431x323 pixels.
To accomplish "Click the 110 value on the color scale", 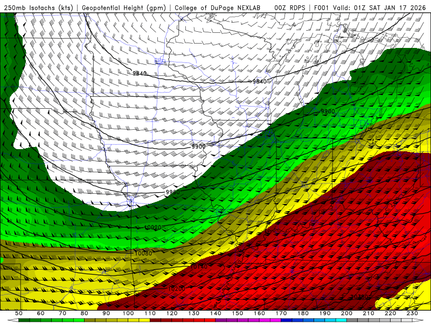I will click(150, 313).
